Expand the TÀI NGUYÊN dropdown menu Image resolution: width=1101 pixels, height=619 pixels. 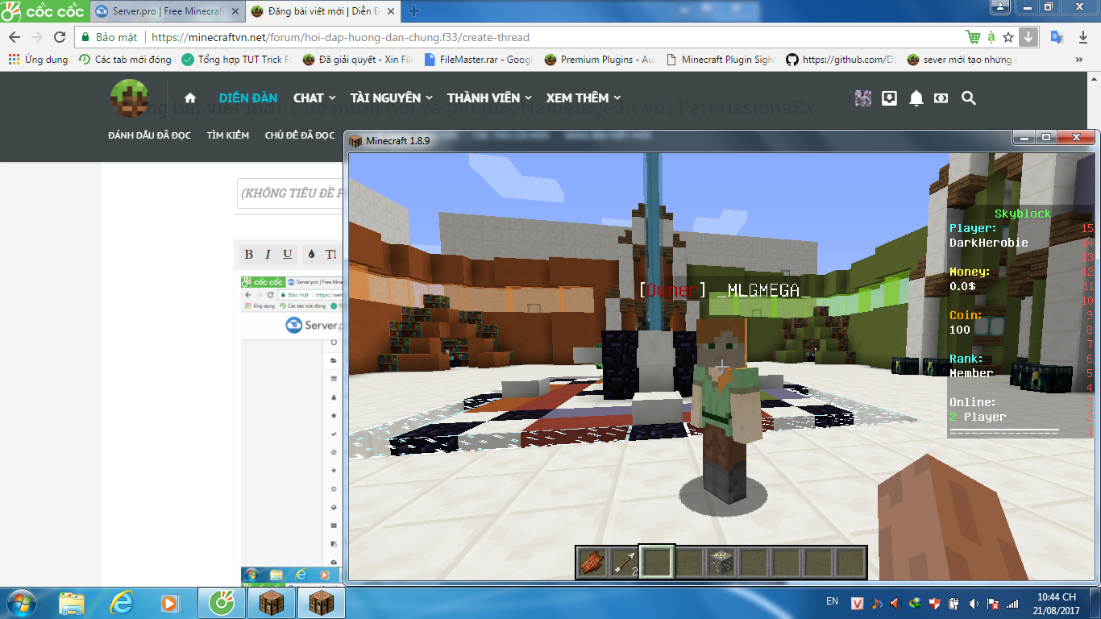click(x=392, y=98)
